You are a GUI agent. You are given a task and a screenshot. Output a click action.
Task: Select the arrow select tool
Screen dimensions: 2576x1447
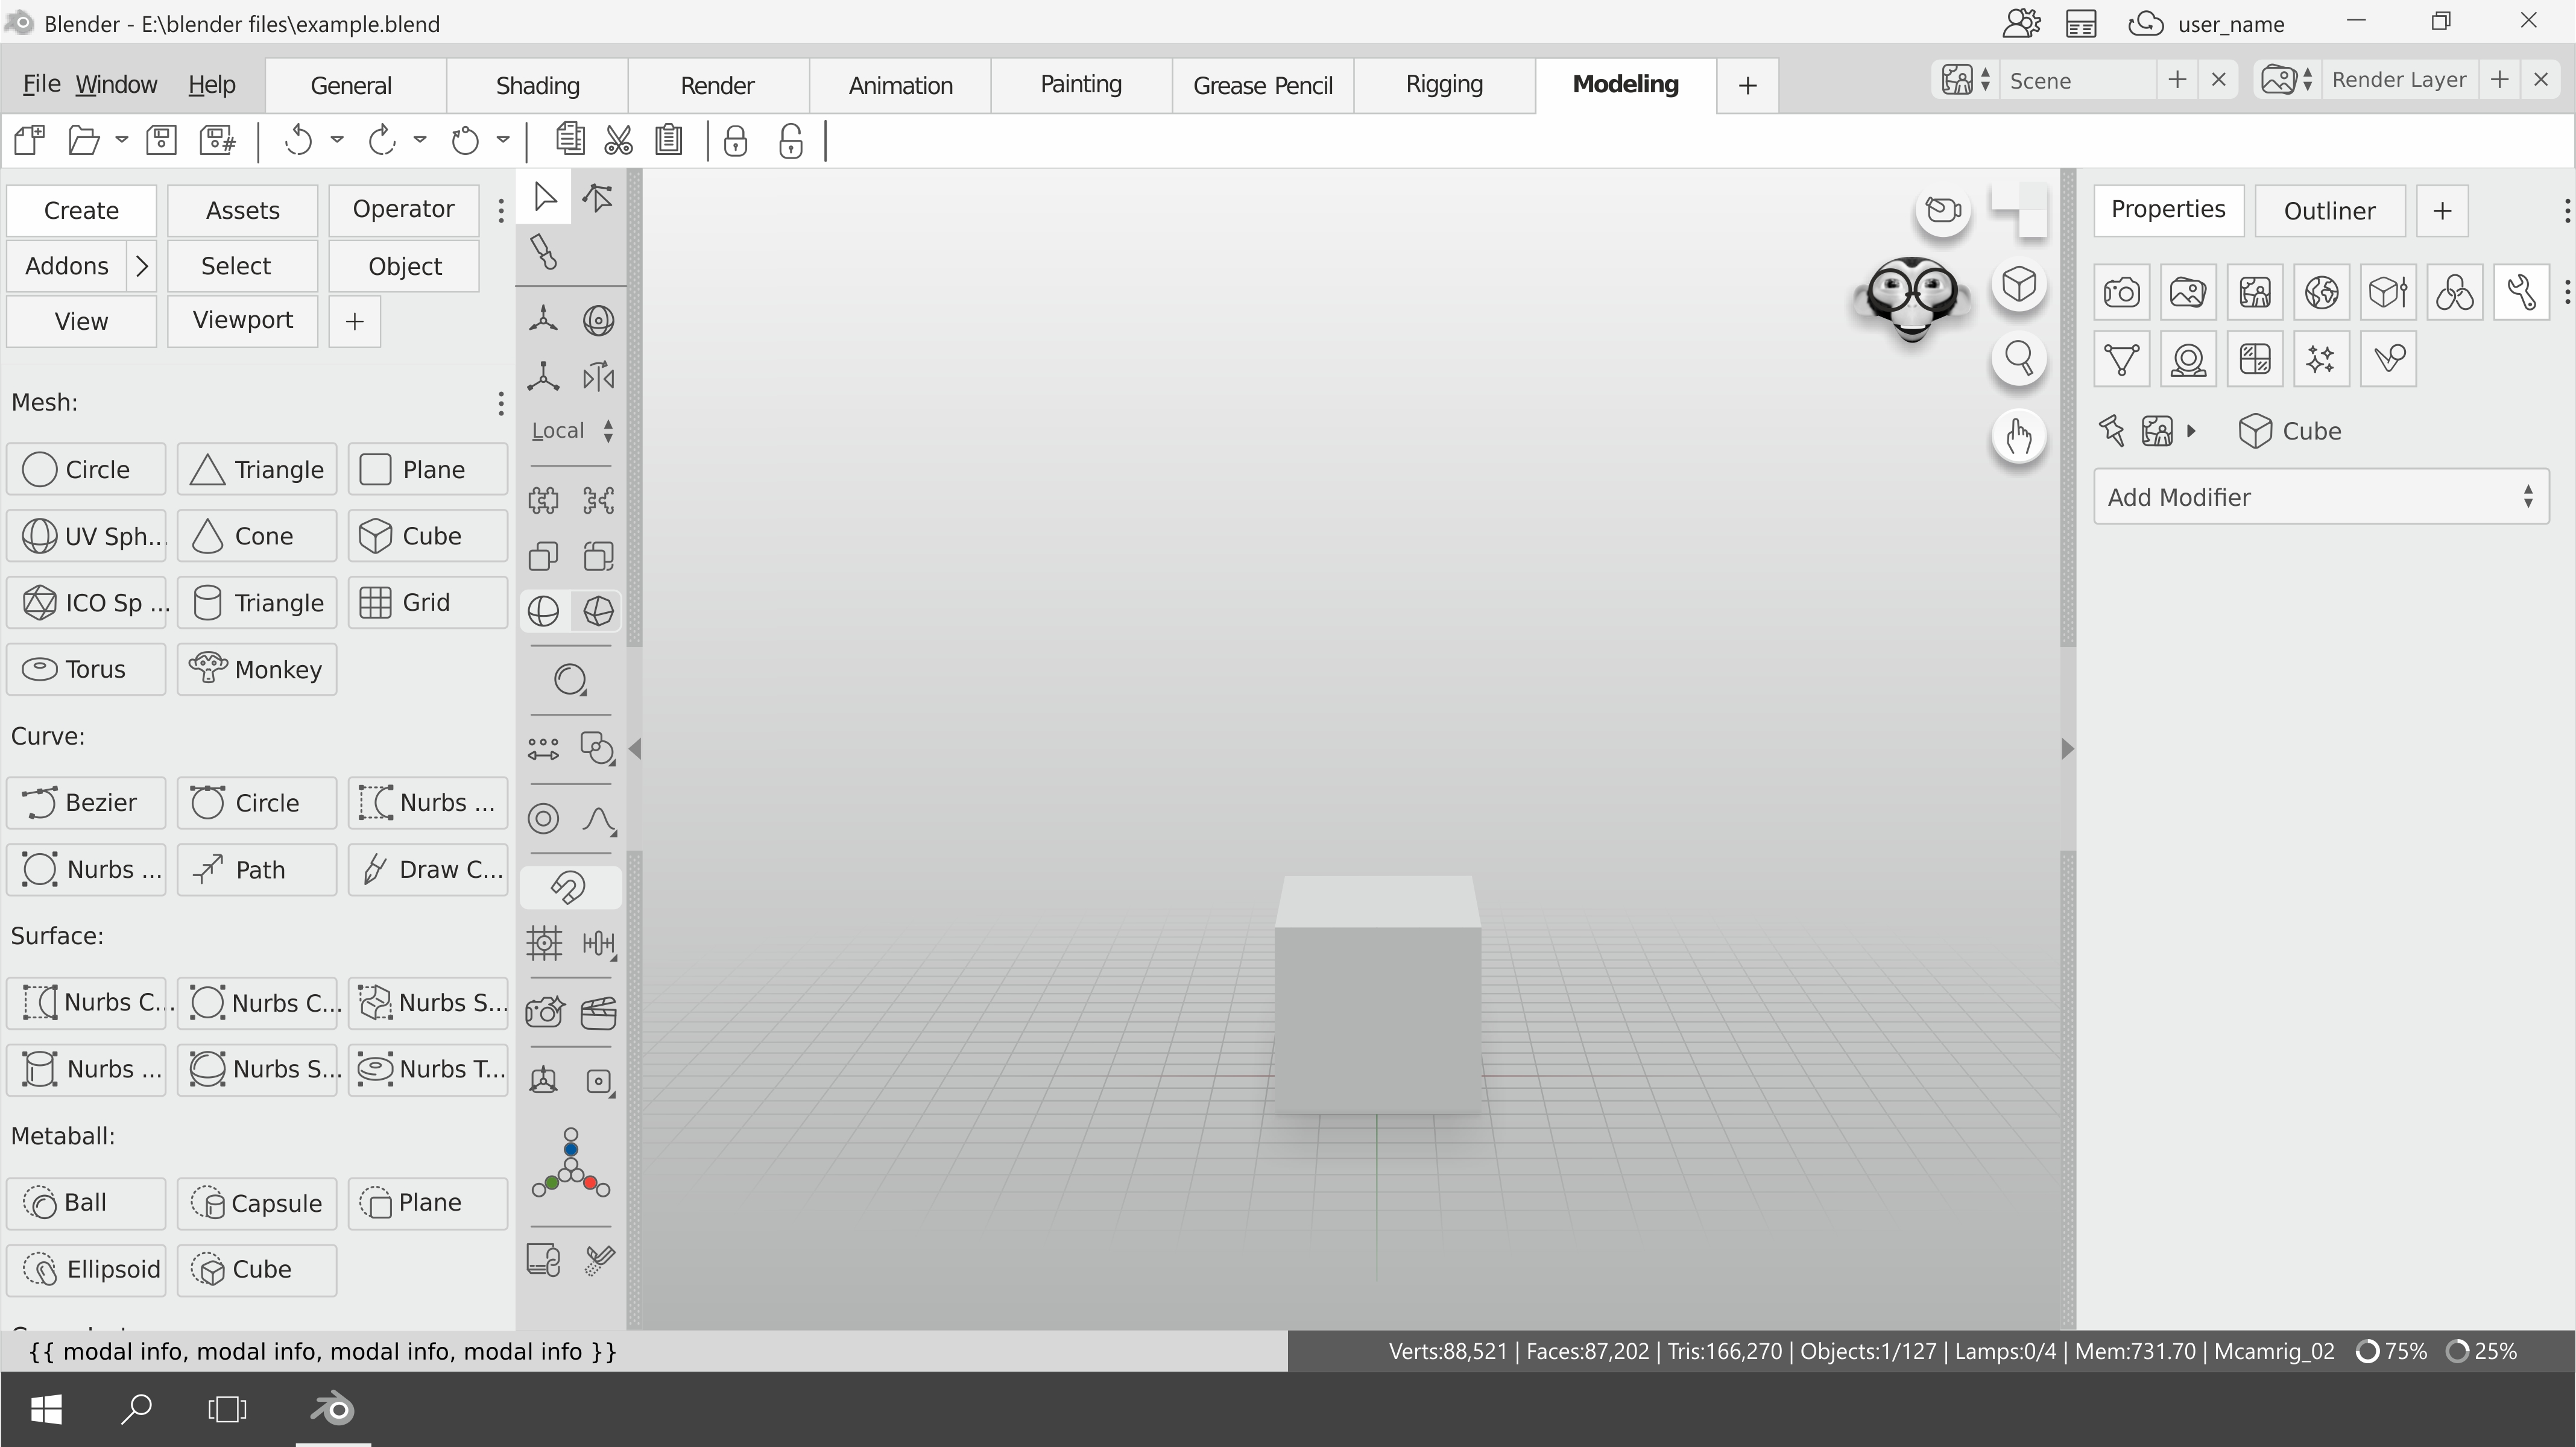pos(544,196)
